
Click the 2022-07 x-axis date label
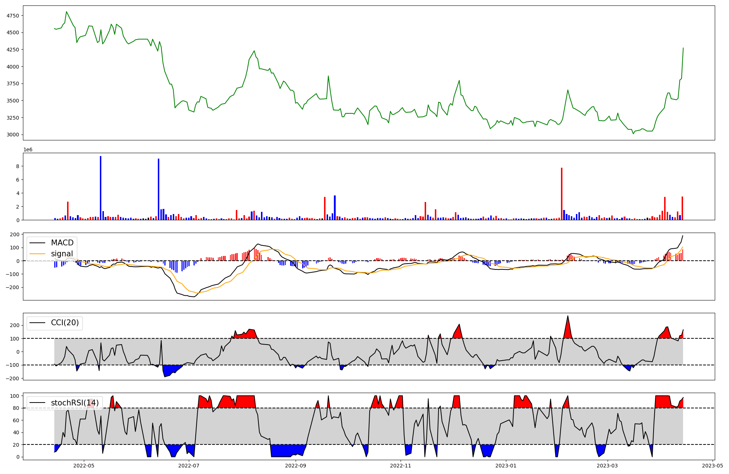(189, 465)
